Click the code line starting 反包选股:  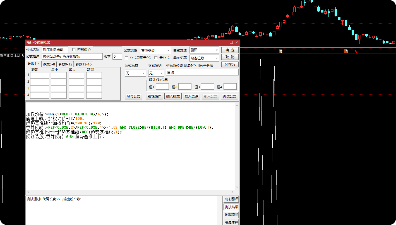(x=65, y=136)
